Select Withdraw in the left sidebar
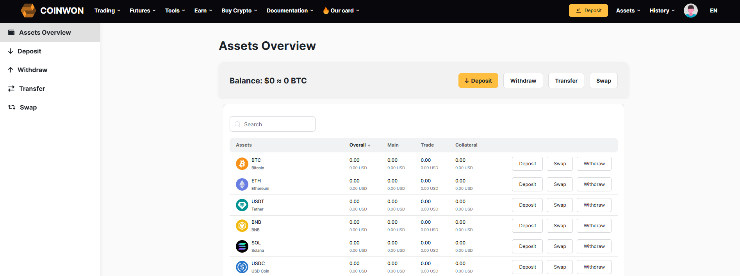 pyautogui.click(x=32, y=70)
